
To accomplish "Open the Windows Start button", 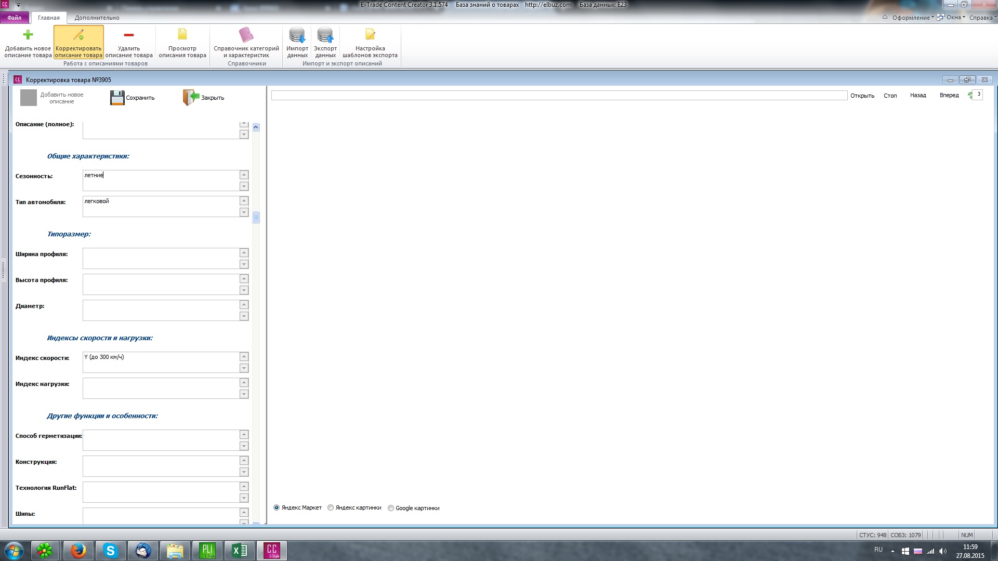I will pyautogui.click(x=14, y=550).
